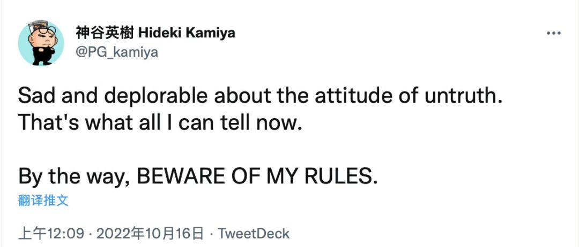
Task: Open the 上午12:09 timestamp link
Action: [x=51, y=234]
